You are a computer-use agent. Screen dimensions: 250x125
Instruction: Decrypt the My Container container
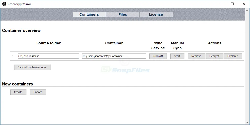214,56
